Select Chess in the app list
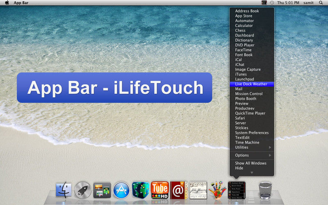This screenshot has height=205, width=328. pyautogui.click(x=252, y=30)
